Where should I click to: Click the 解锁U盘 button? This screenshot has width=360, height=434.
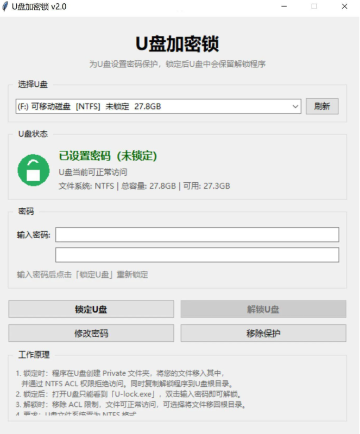[263, 309]
